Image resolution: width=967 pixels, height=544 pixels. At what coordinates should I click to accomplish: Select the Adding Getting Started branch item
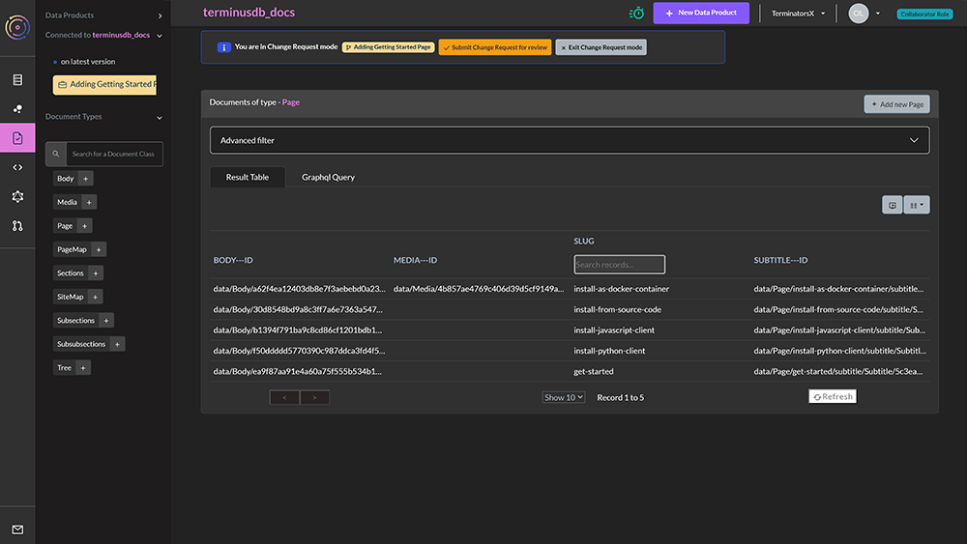(104, 84)
